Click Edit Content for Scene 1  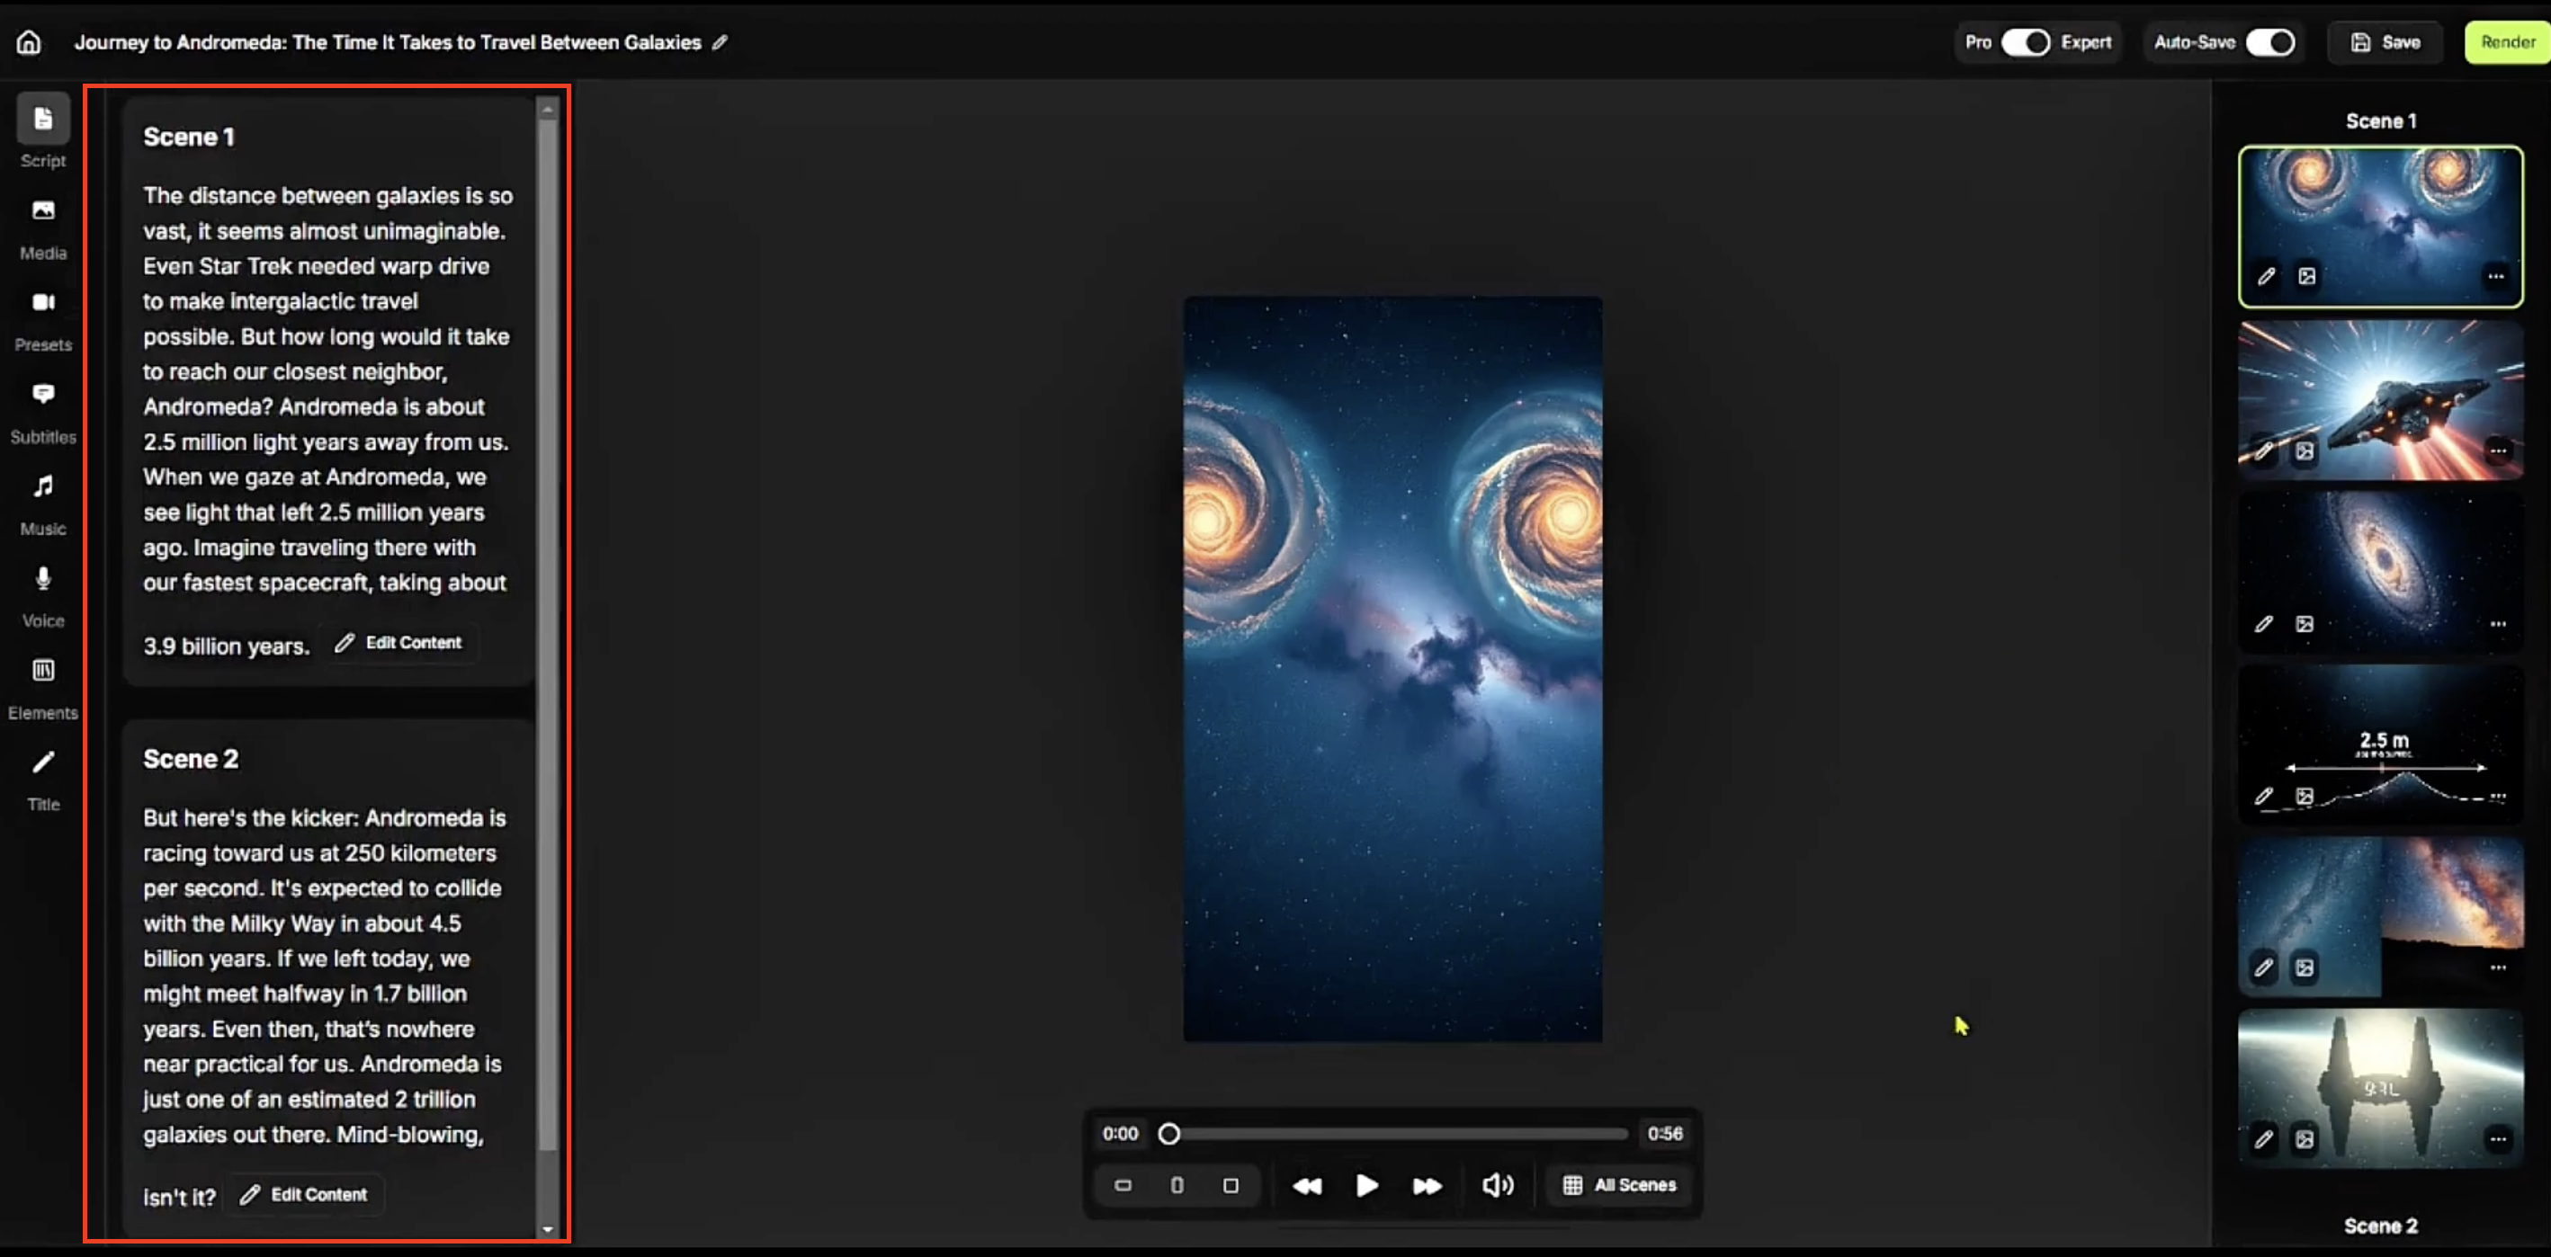[x=399, y=644]
